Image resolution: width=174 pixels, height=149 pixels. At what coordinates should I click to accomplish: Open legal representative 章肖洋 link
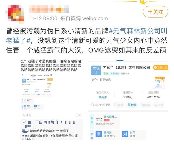pyautogui.click(x=102, y=97)
